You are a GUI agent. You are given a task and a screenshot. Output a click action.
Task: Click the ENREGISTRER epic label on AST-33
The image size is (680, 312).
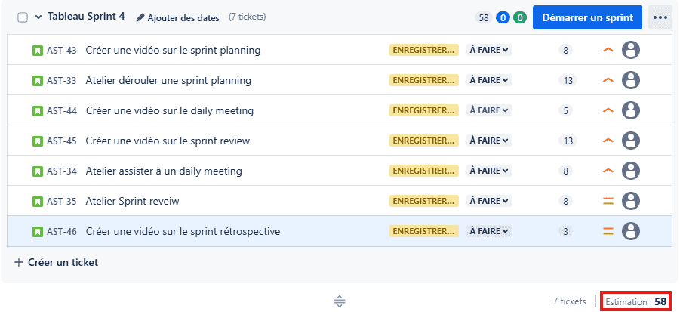coord(423,80)
